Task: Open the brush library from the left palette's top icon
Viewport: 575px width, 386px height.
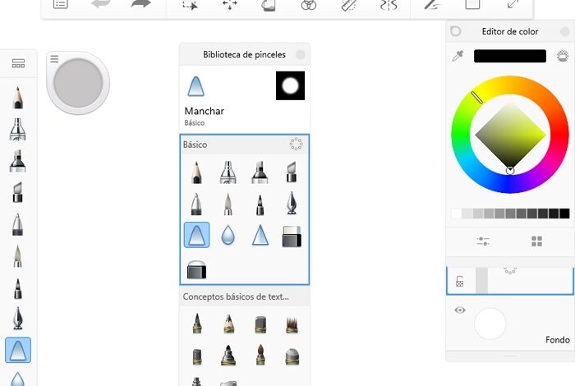Action: [x=18, y=63]
